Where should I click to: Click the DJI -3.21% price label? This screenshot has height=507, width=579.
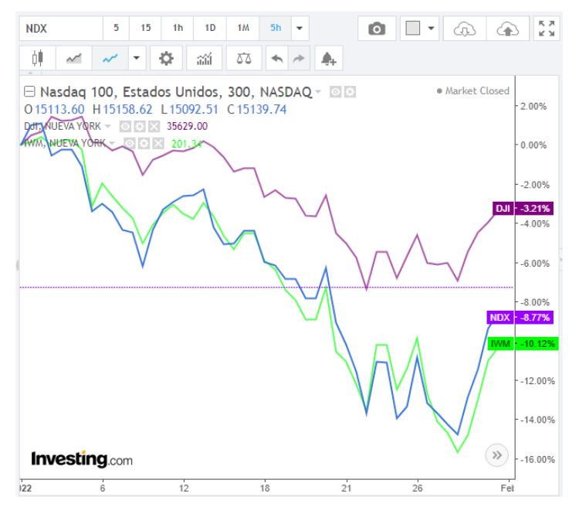point(523,209)
